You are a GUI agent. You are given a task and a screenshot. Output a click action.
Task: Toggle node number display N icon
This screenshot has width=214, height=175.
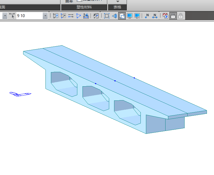coord(147,16)
